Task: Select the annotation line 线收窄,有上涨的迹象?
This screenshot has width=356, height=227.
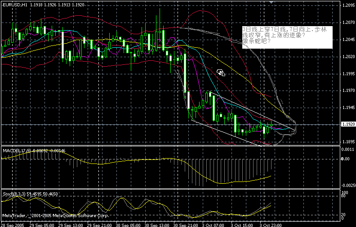Action: click(x=274, y=35)
